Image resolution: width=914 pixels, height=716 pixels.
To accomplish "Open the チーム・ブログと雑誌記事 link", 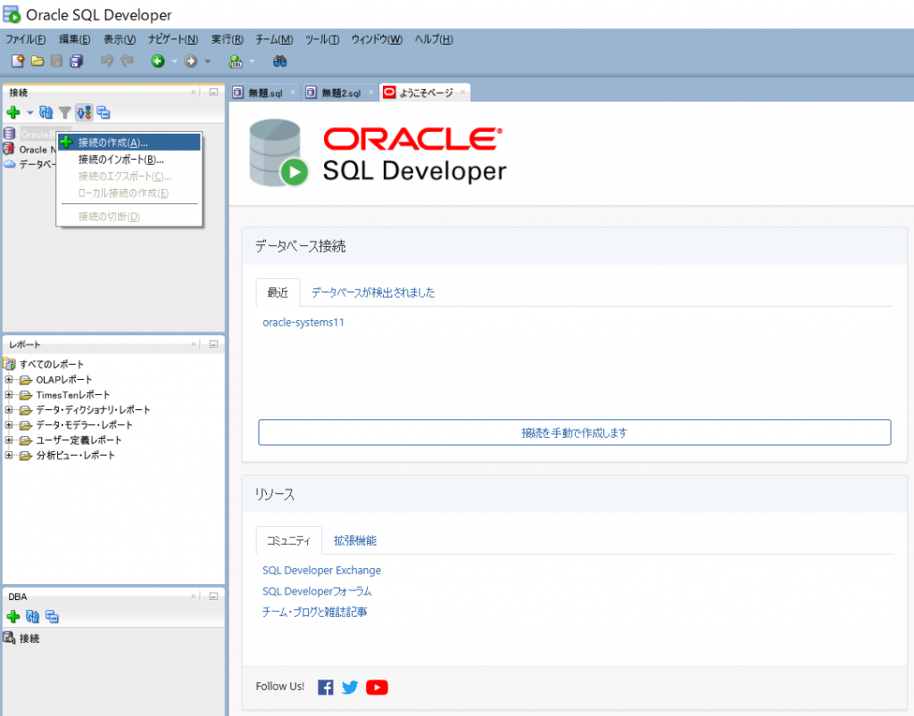I will (x=315, y=612).
